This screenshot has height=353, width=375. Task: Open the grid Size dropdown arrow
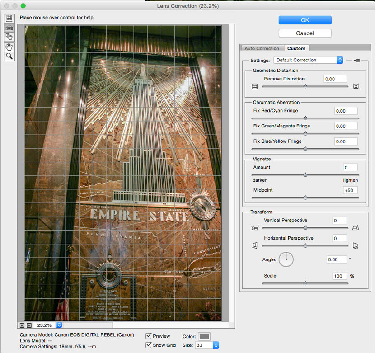(216, 345)
